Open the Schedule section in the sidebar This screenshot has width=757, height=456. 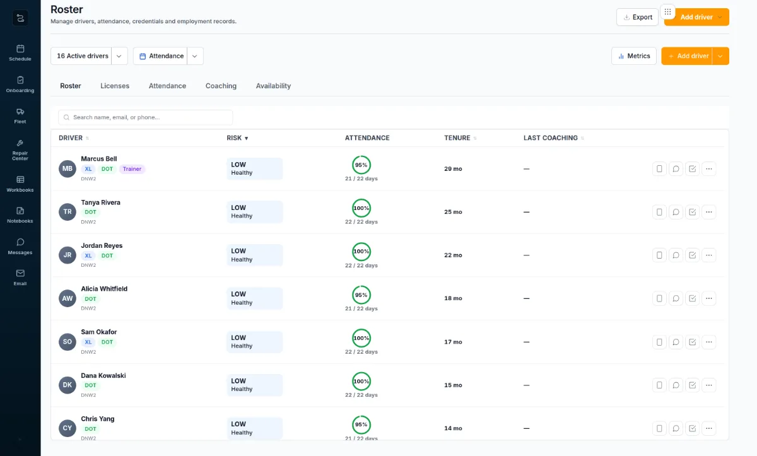point(20,53)
